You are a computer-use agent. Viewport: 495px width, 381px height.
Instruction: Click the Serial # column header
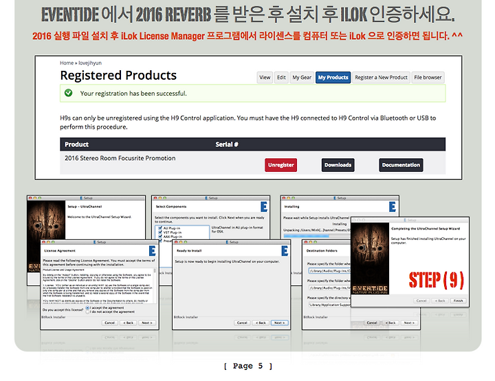[227, 144]
